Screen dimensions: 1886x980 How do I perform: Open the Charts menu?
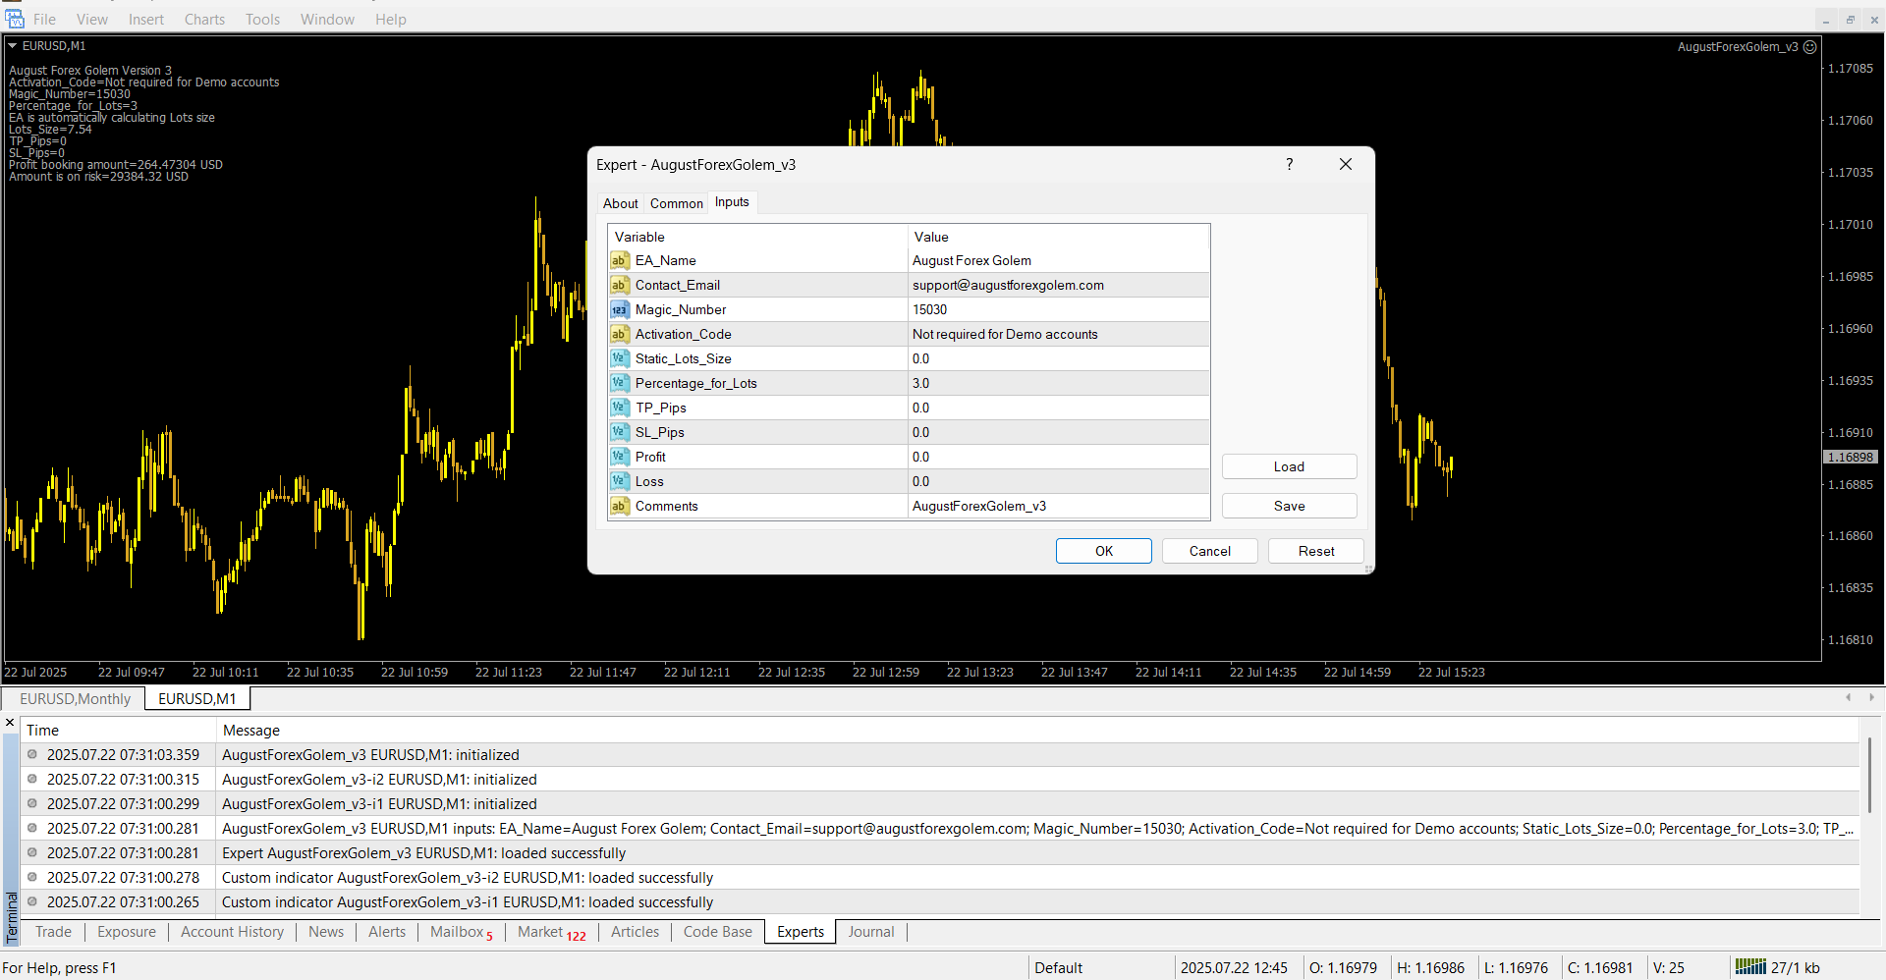coord(204,19)
